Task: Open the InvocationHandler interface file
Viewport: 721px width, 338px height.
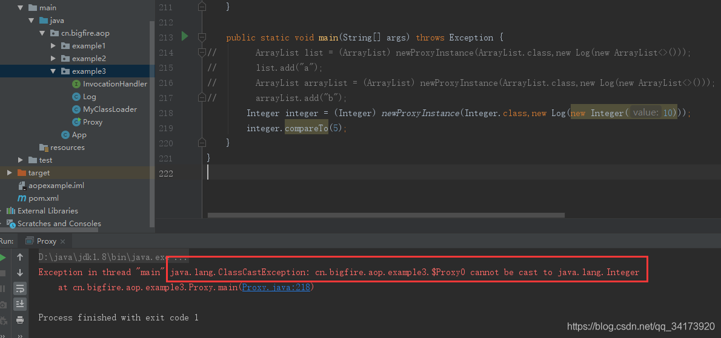Action: click(115, 84)
